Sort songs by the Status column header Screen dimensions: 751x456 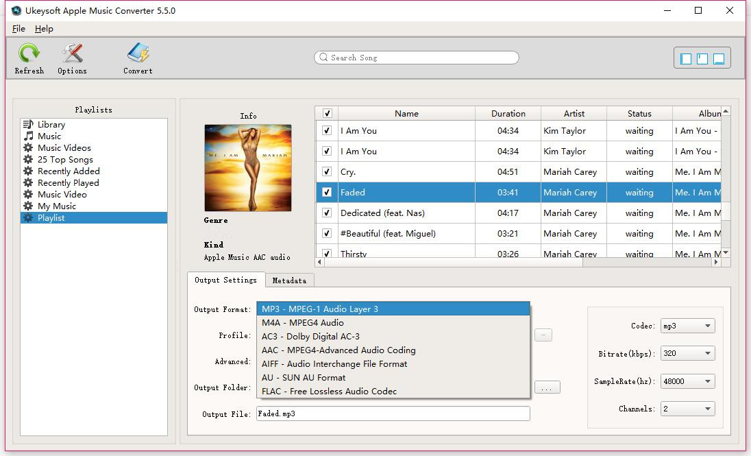click(x=639, y=114)
